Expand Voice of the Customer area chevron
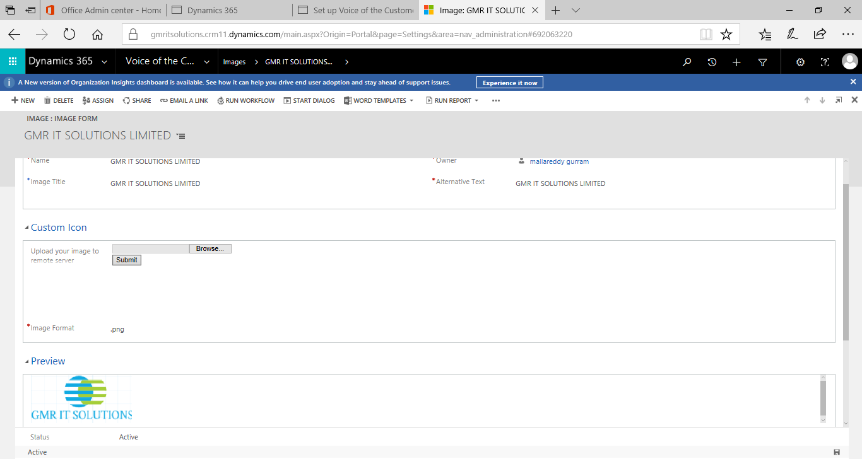Viewport: 862px width, 459px height. coord(206,62)
